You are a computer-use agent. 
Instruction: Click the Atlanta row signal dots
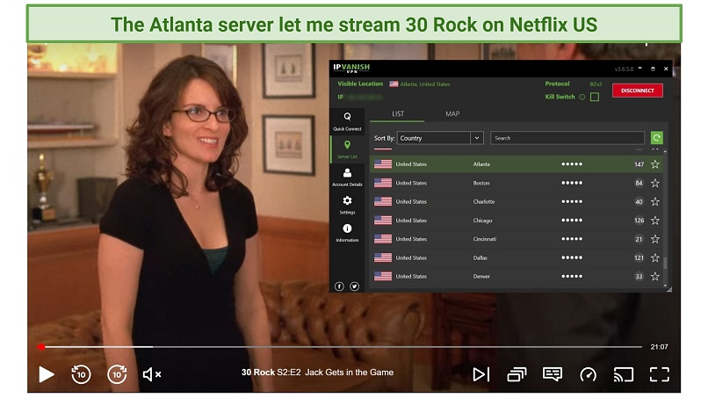pos(572,164)
